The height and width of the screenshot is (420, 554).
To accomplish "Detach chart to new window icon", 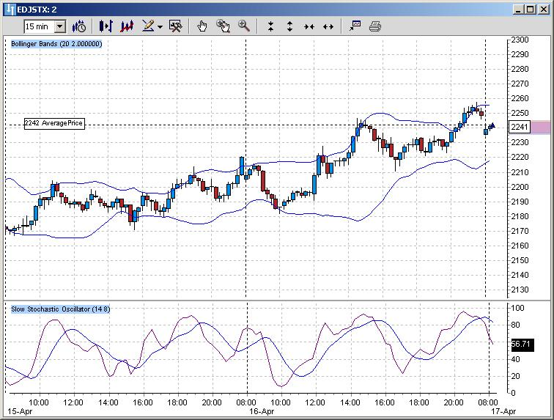I will tap(355, 26).
